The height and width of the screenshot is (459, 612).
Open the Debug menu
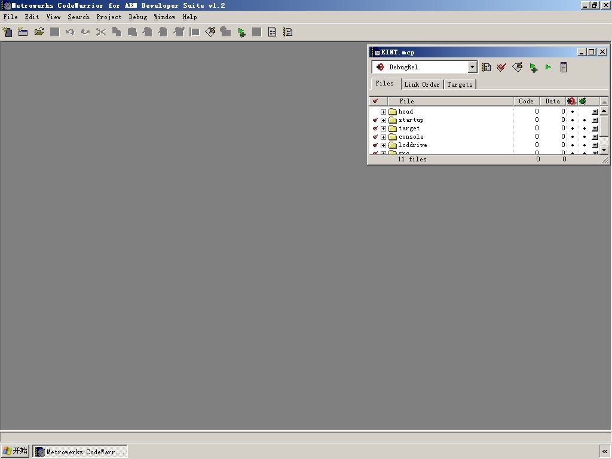(x=138, y=17)
